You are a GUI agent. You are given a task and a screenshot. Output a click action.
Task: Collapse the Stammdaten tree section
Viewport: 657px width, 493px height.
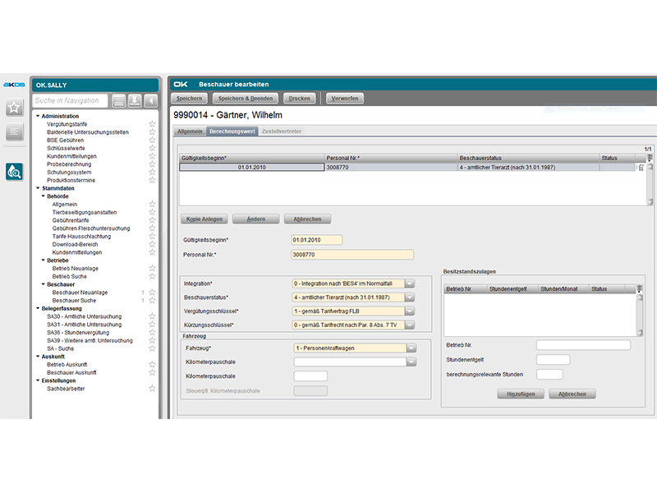(38, 188)
